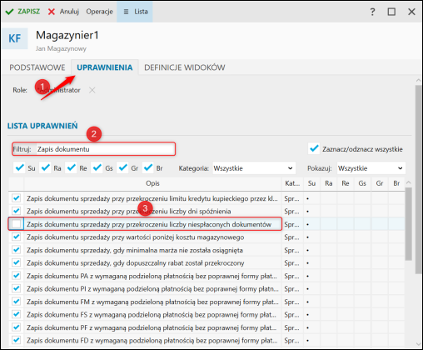This screenshot has height=350, width=423.
Task: Toggle Zaznacz/odznacz wszystkie checkbox
Action: click(314, 148)
